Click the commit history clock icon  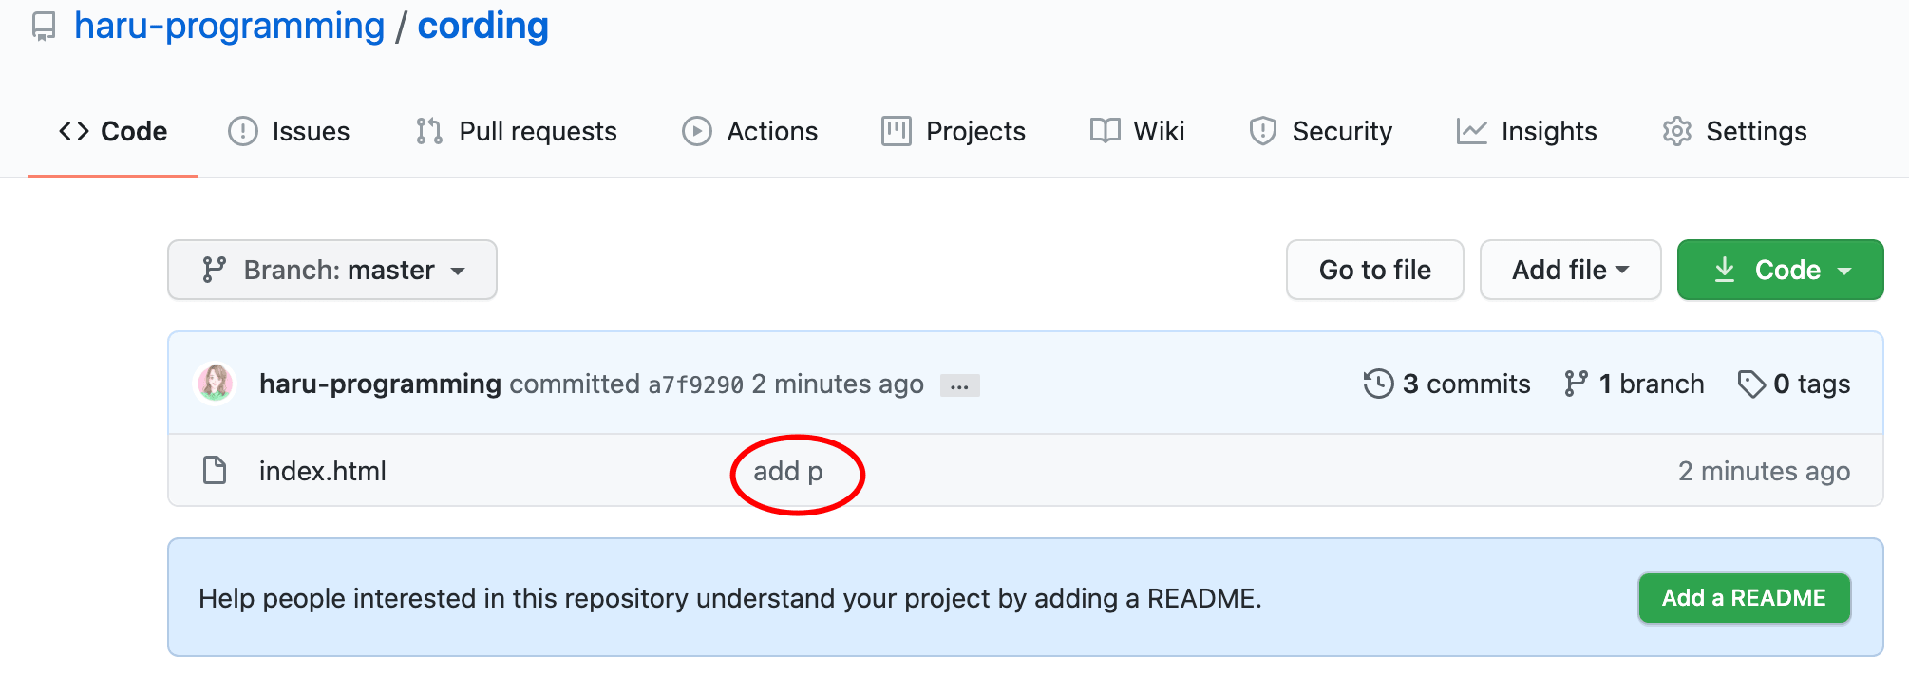pyautogui.click(x=1377, y=384)
